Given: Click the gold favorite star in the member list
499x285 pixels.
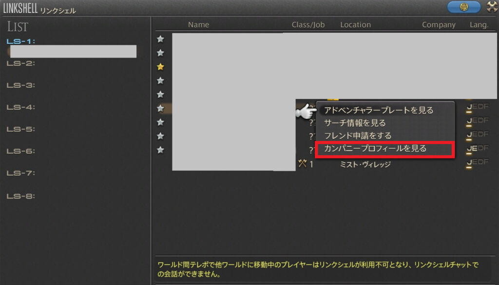Looking at the screenshot, I should (x=160, y=67).
